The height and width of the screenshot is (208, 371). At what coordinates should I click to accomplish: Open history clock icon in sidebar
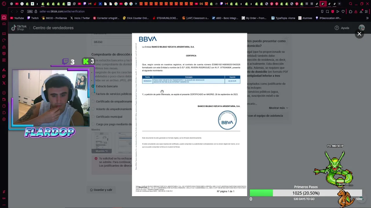point(4,106)
